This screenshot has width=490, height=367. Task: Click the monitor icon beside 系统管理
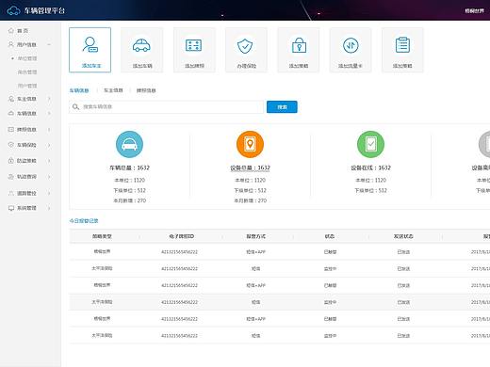click(11, 208)
